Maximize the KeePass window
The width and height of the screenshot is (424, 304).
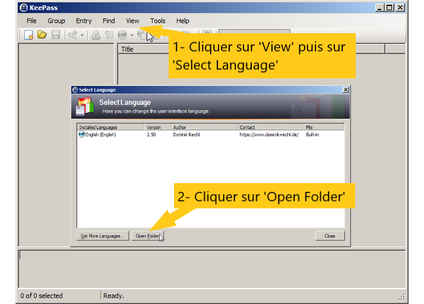(390, 8)
